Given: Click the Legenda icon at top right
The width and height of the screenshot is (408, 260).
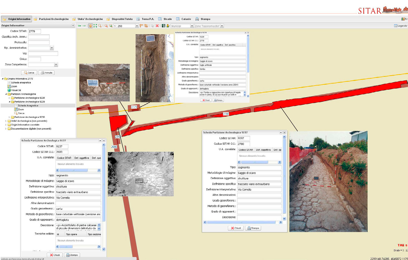Looking at the screenshot, I should (395, 26).
